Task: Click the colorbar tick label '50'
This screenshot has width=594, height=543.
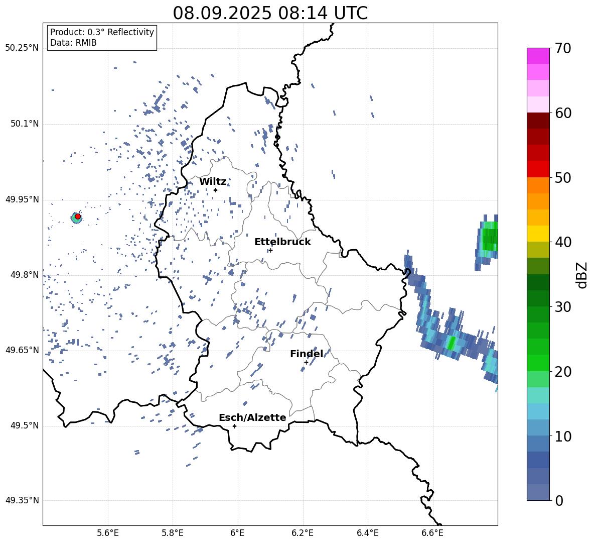Action: click(x=563, y=178)
